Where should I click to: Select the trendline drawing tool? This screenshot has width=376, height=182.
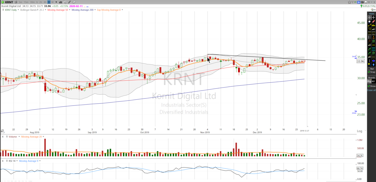[x=369, y=25]
